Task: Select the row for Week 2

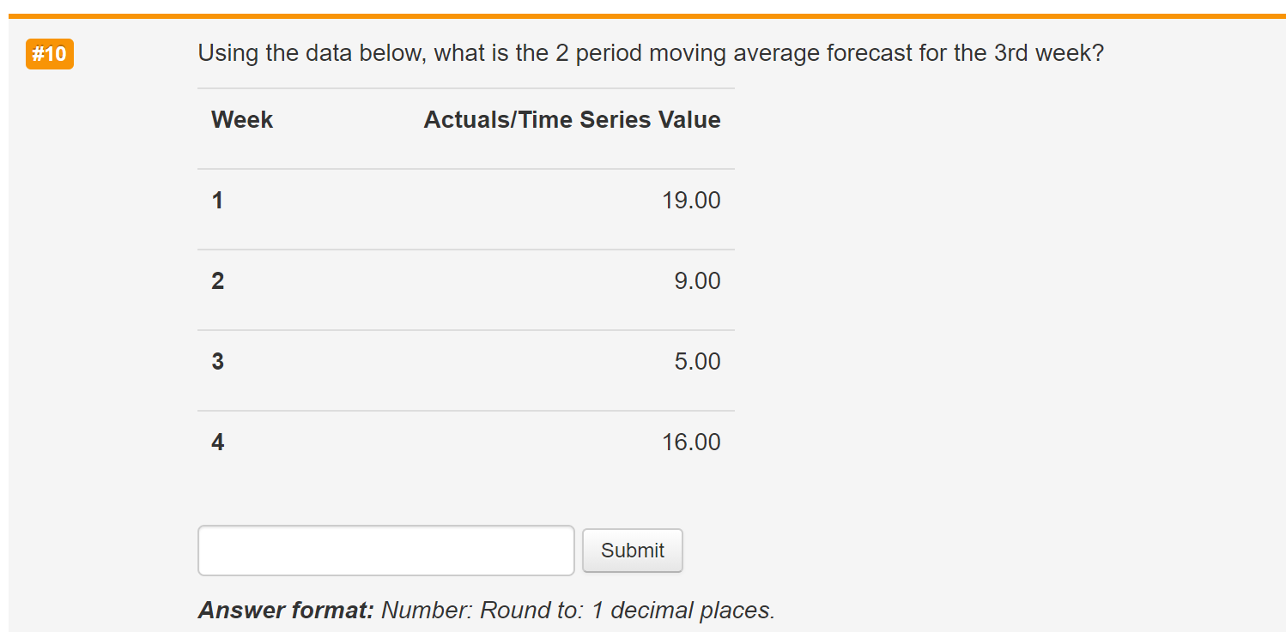Action: tap(466, 280)
